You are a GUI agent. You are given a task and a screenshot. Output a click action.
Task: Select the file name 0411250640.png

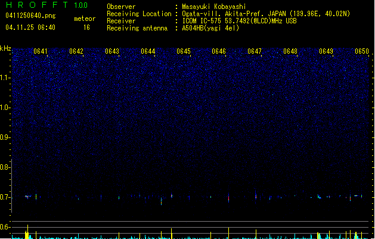click(x=30, y=16)
